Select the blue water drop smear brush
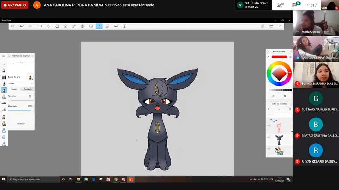Screen dimensions: 339x190 coord(4,137)
